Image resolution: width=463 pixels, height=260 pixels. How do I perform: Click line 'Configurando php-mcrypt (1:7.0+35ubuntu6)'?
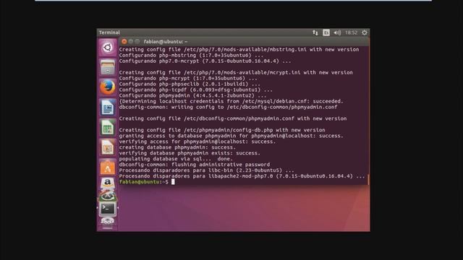(188, 79)
